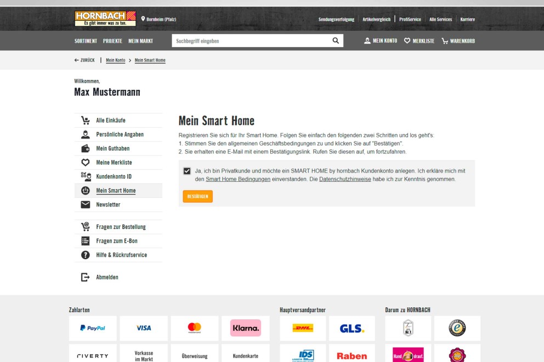Image resolution: width=544 pixels, height=362 pixels.
Task: Click the cart icon next to Alle Einkäufe
Action: tap(86, 120)
